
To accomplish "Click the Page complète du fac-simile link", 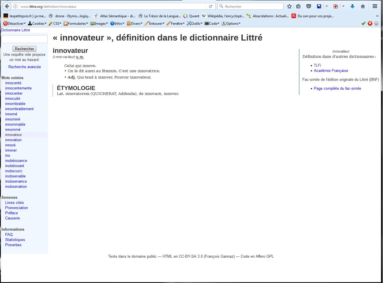I will pyautogui.click(x=337, y=89).
